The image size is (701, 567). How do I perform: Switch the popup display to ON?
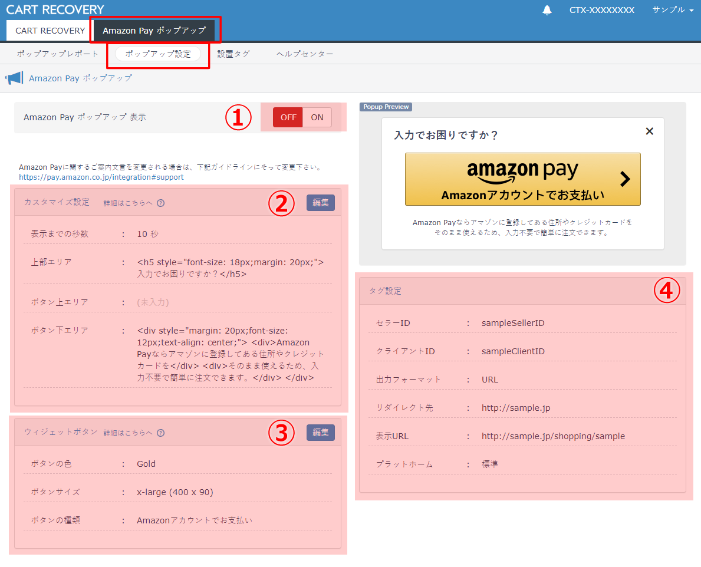click(317, 117)
